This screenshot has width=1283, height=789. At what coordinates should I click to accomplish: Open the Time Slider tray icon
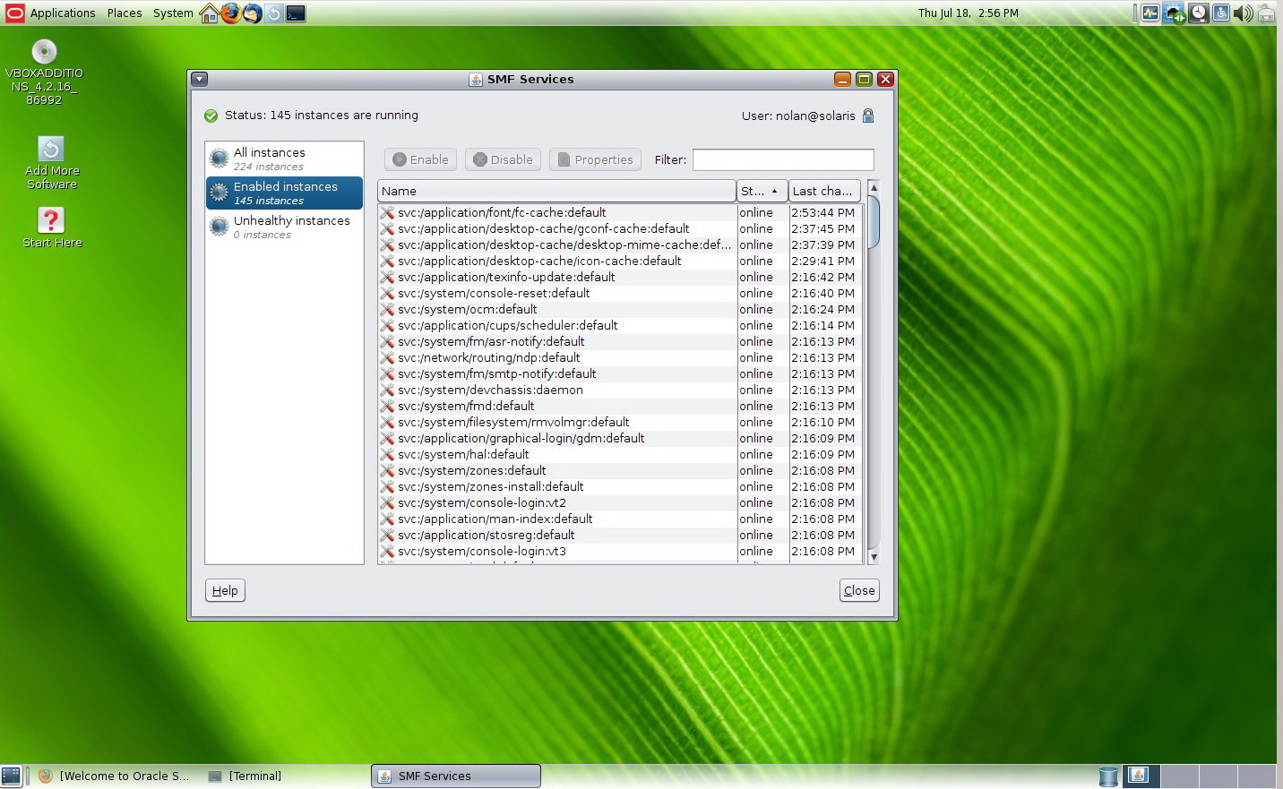coord(1199,13)
